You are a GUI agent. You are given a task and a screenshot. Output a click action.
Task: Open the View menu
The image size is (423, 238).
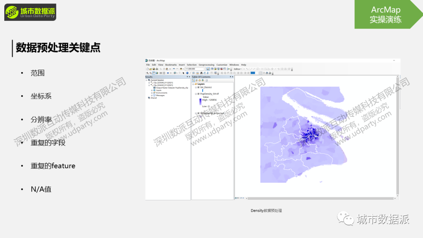point(161,65)
